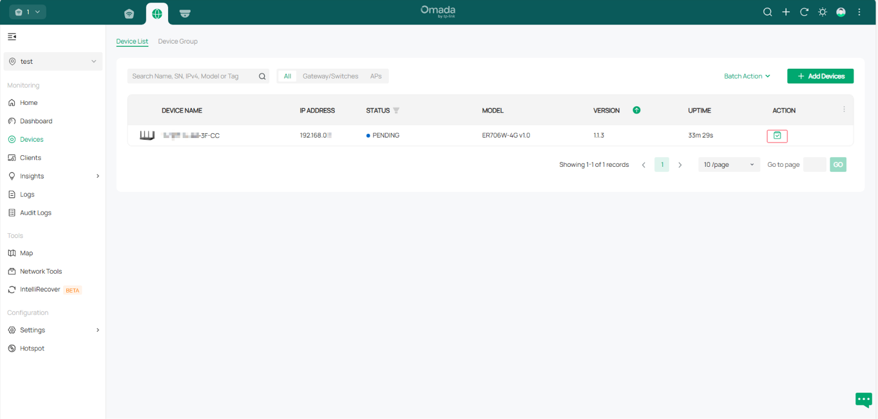878x419 pixels.
Task: Click the firmware upgrade arrow icon near Version
Action: 636,110
